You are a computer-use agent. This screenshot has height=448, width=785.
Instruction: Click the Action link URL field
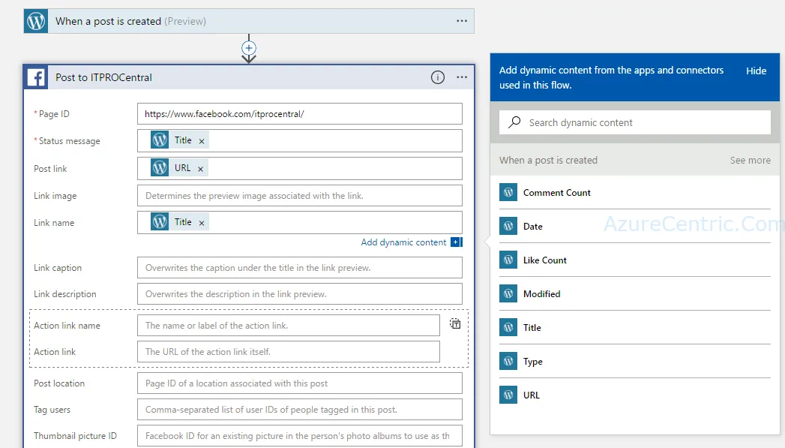[289, 352]
